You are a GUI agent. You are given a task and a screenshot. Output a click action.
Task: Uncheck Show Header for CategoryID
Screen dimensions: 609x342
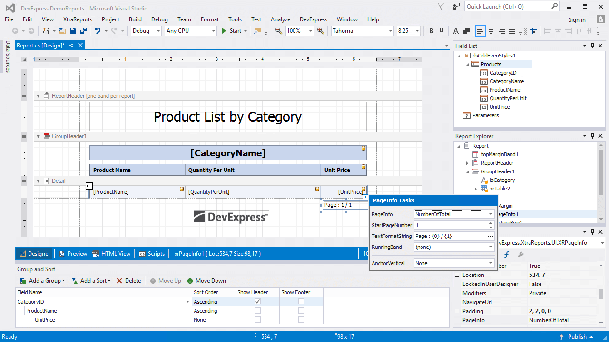257,302
